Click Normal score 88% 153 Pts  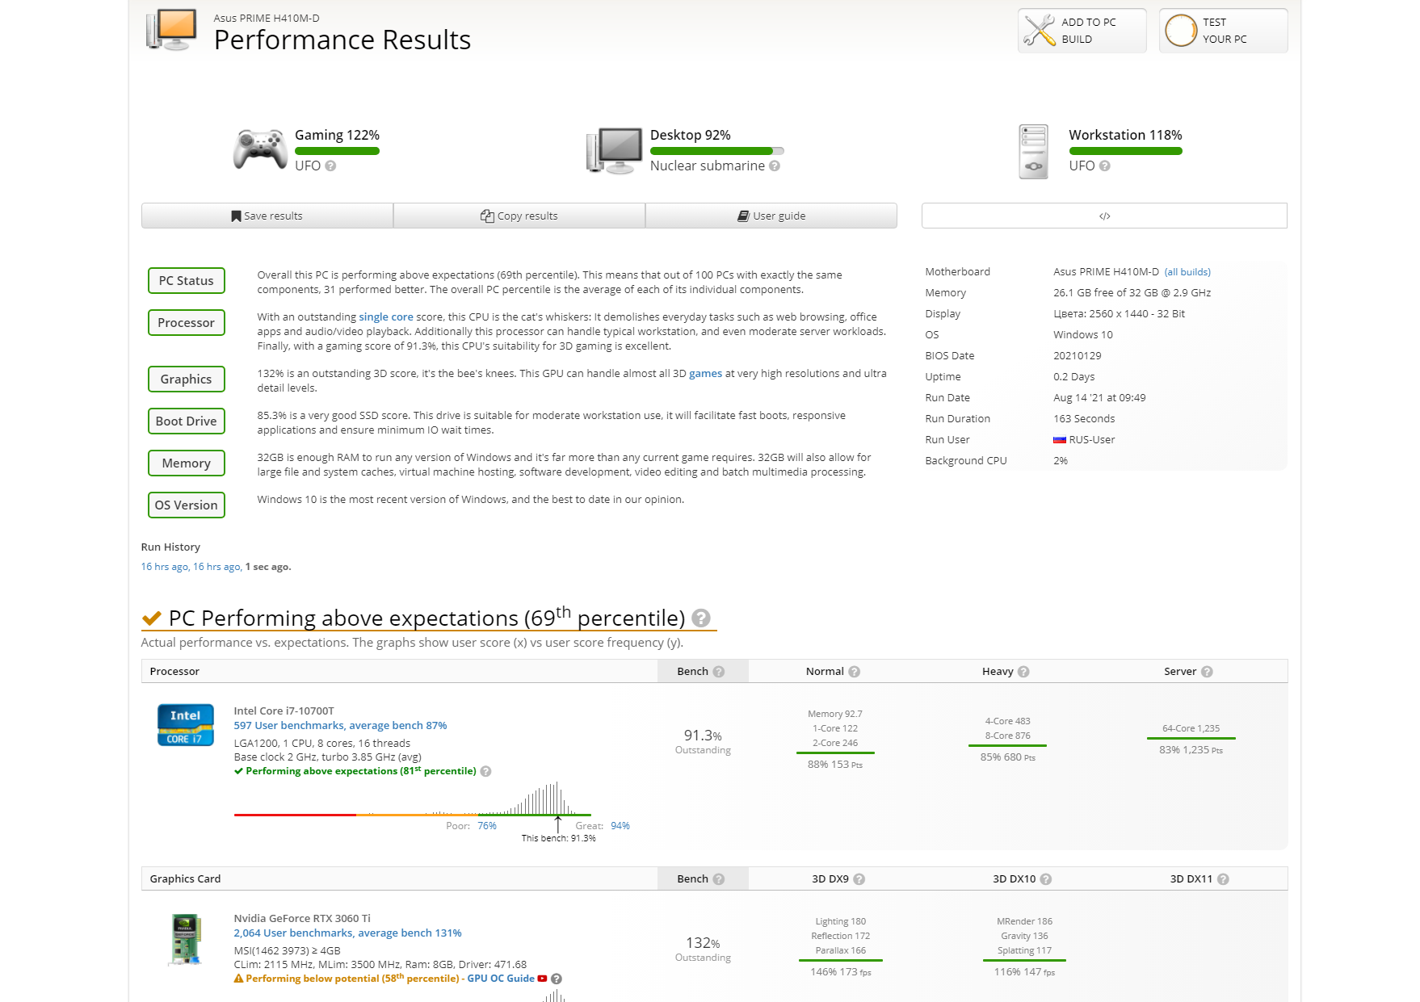835,765
